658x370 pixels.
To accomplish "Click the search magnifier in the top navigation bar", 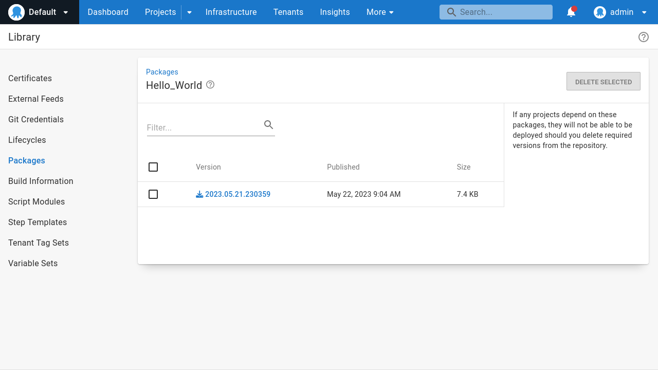I will (x=451, y=12).
